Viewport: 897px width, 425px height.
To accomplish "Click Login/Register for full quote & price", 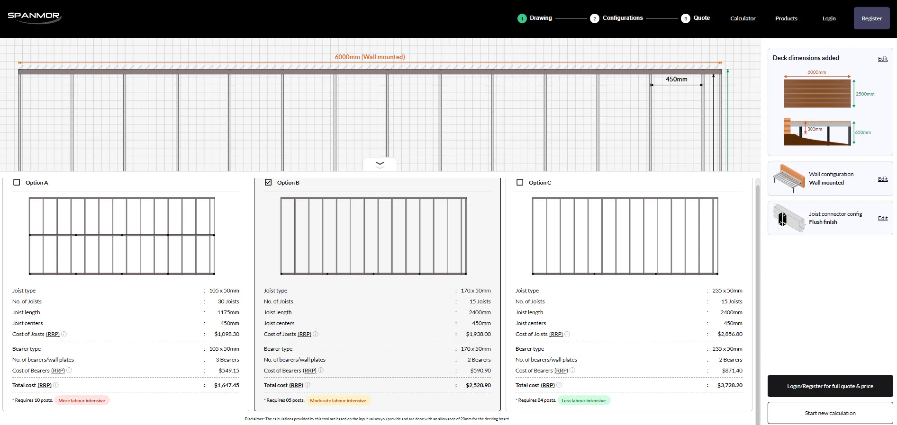I will coord(830,386).
